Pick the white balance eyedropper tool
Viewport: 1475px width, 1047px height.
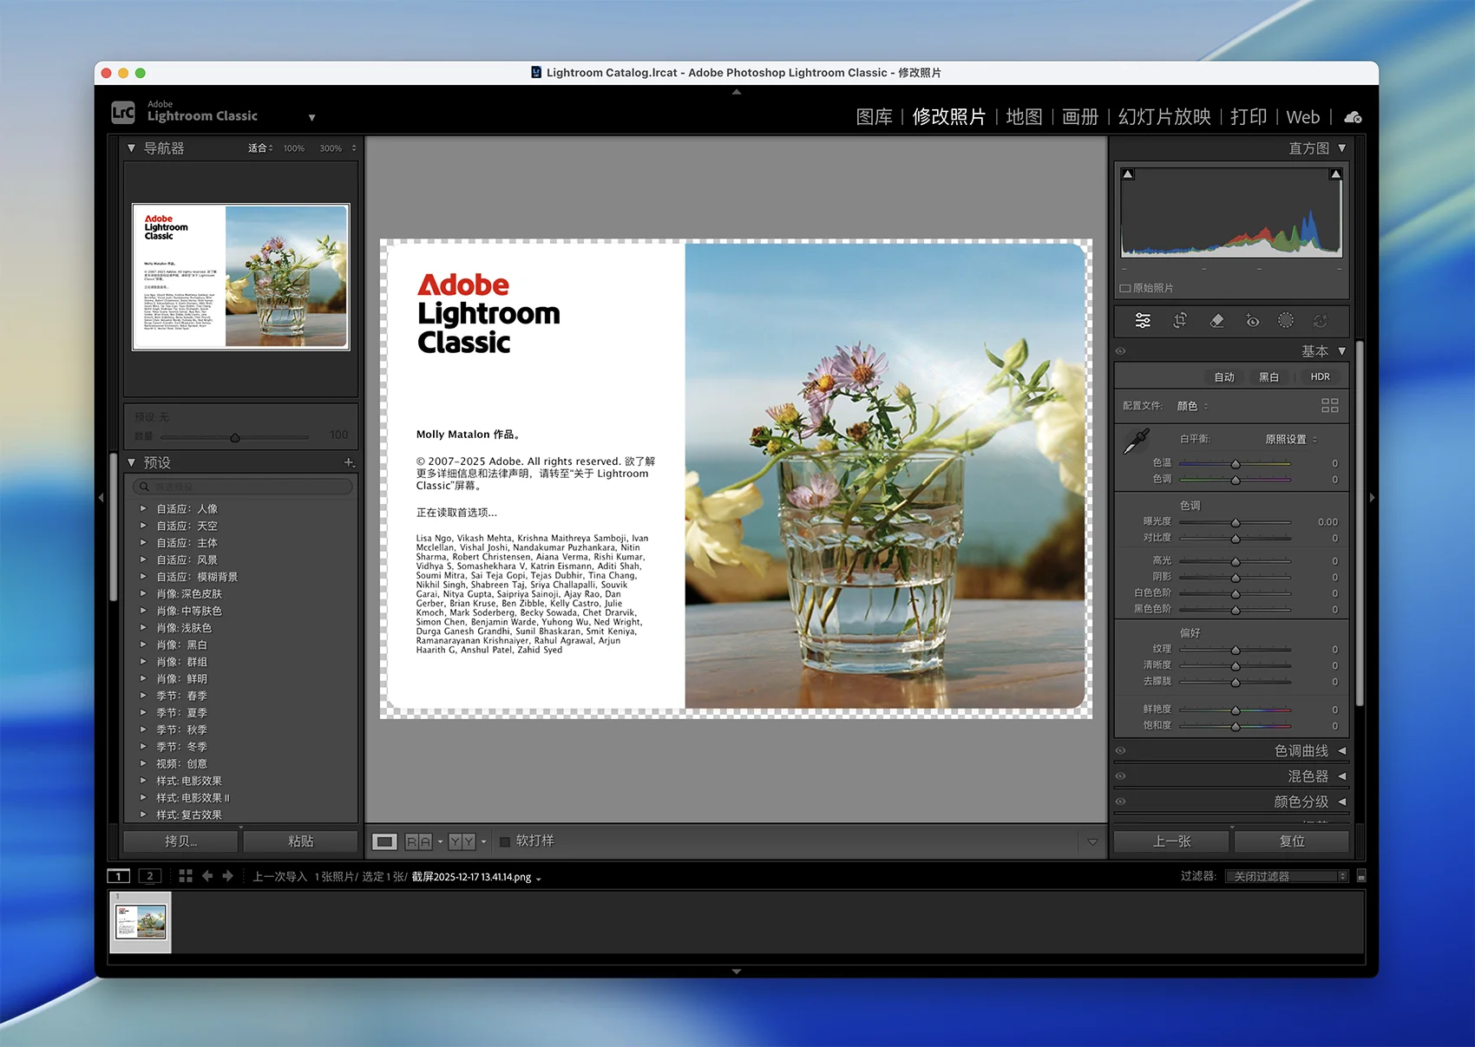click(1136, 442)
